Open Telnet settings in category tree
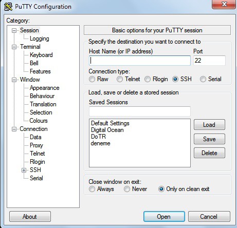The image size is (237, 228). (38, 154)
